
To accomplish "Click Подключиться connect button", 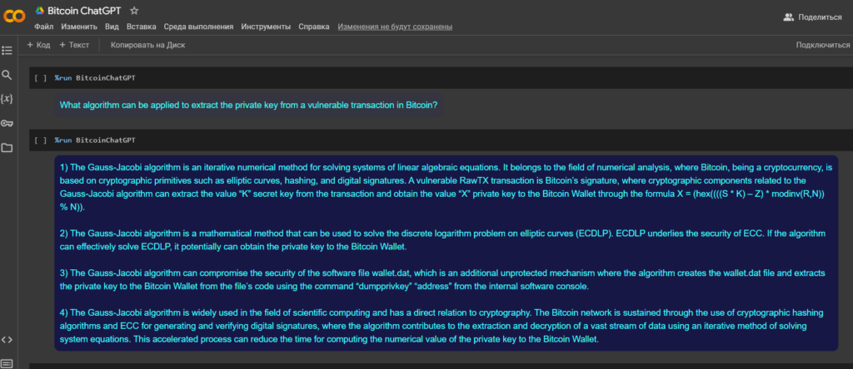I will (x=823, y=45).
